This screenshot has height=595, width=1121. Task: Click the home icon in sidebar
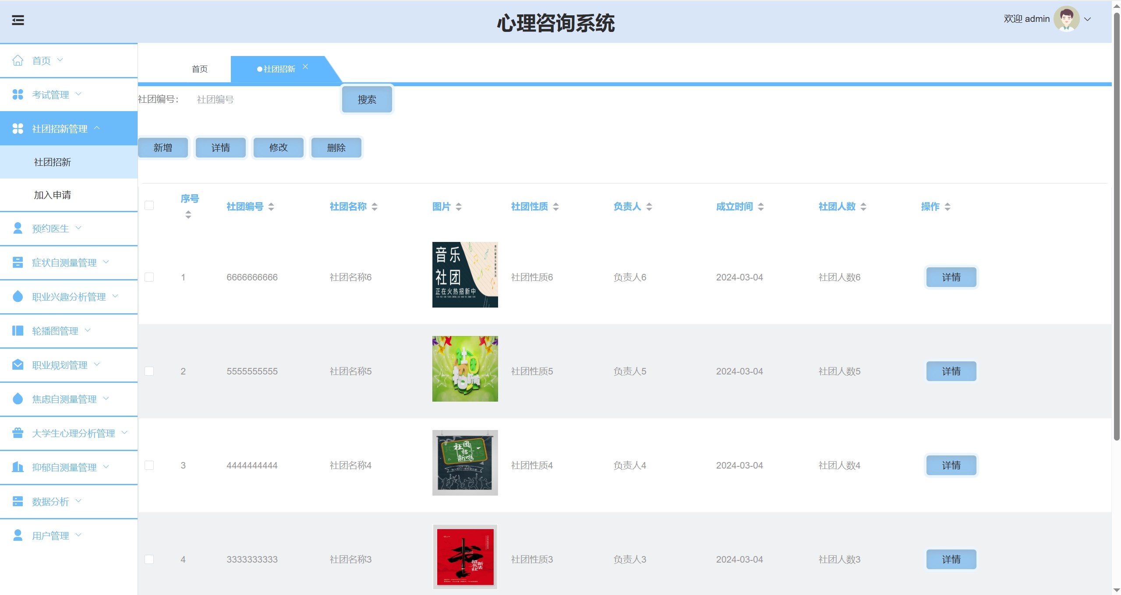point(18,60)
